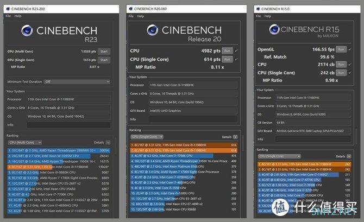This screenshot has height=222, width=364.
Task: Open the CPU (Single Core) ranking dropdown in R15
Action: (279, 156)
